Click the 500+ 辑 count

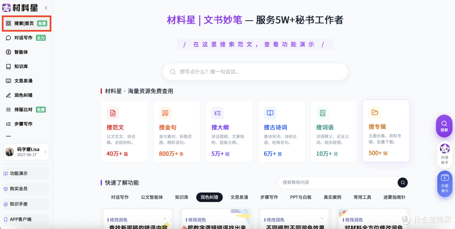click(x=378, y=153)
